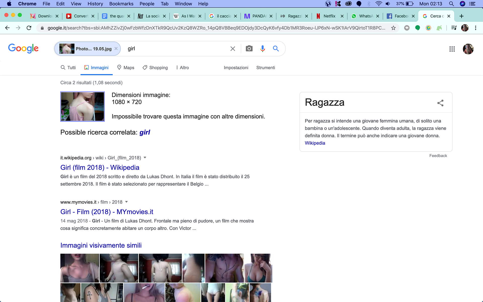Open the Notification Center list icon
The height and width of the screenshot is (302, 483).
(472, 4)
